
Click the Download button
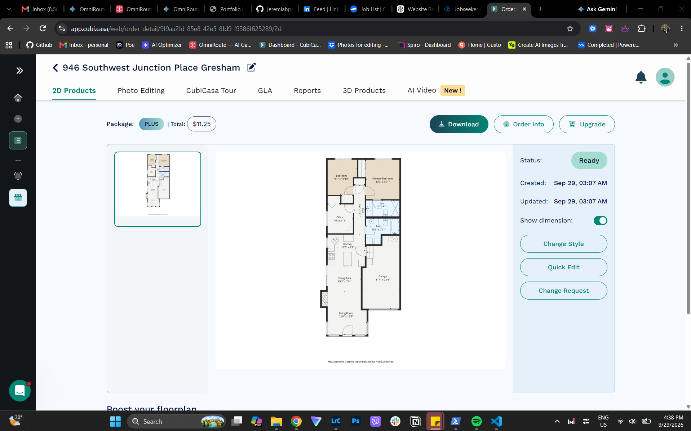coord(459,124)
